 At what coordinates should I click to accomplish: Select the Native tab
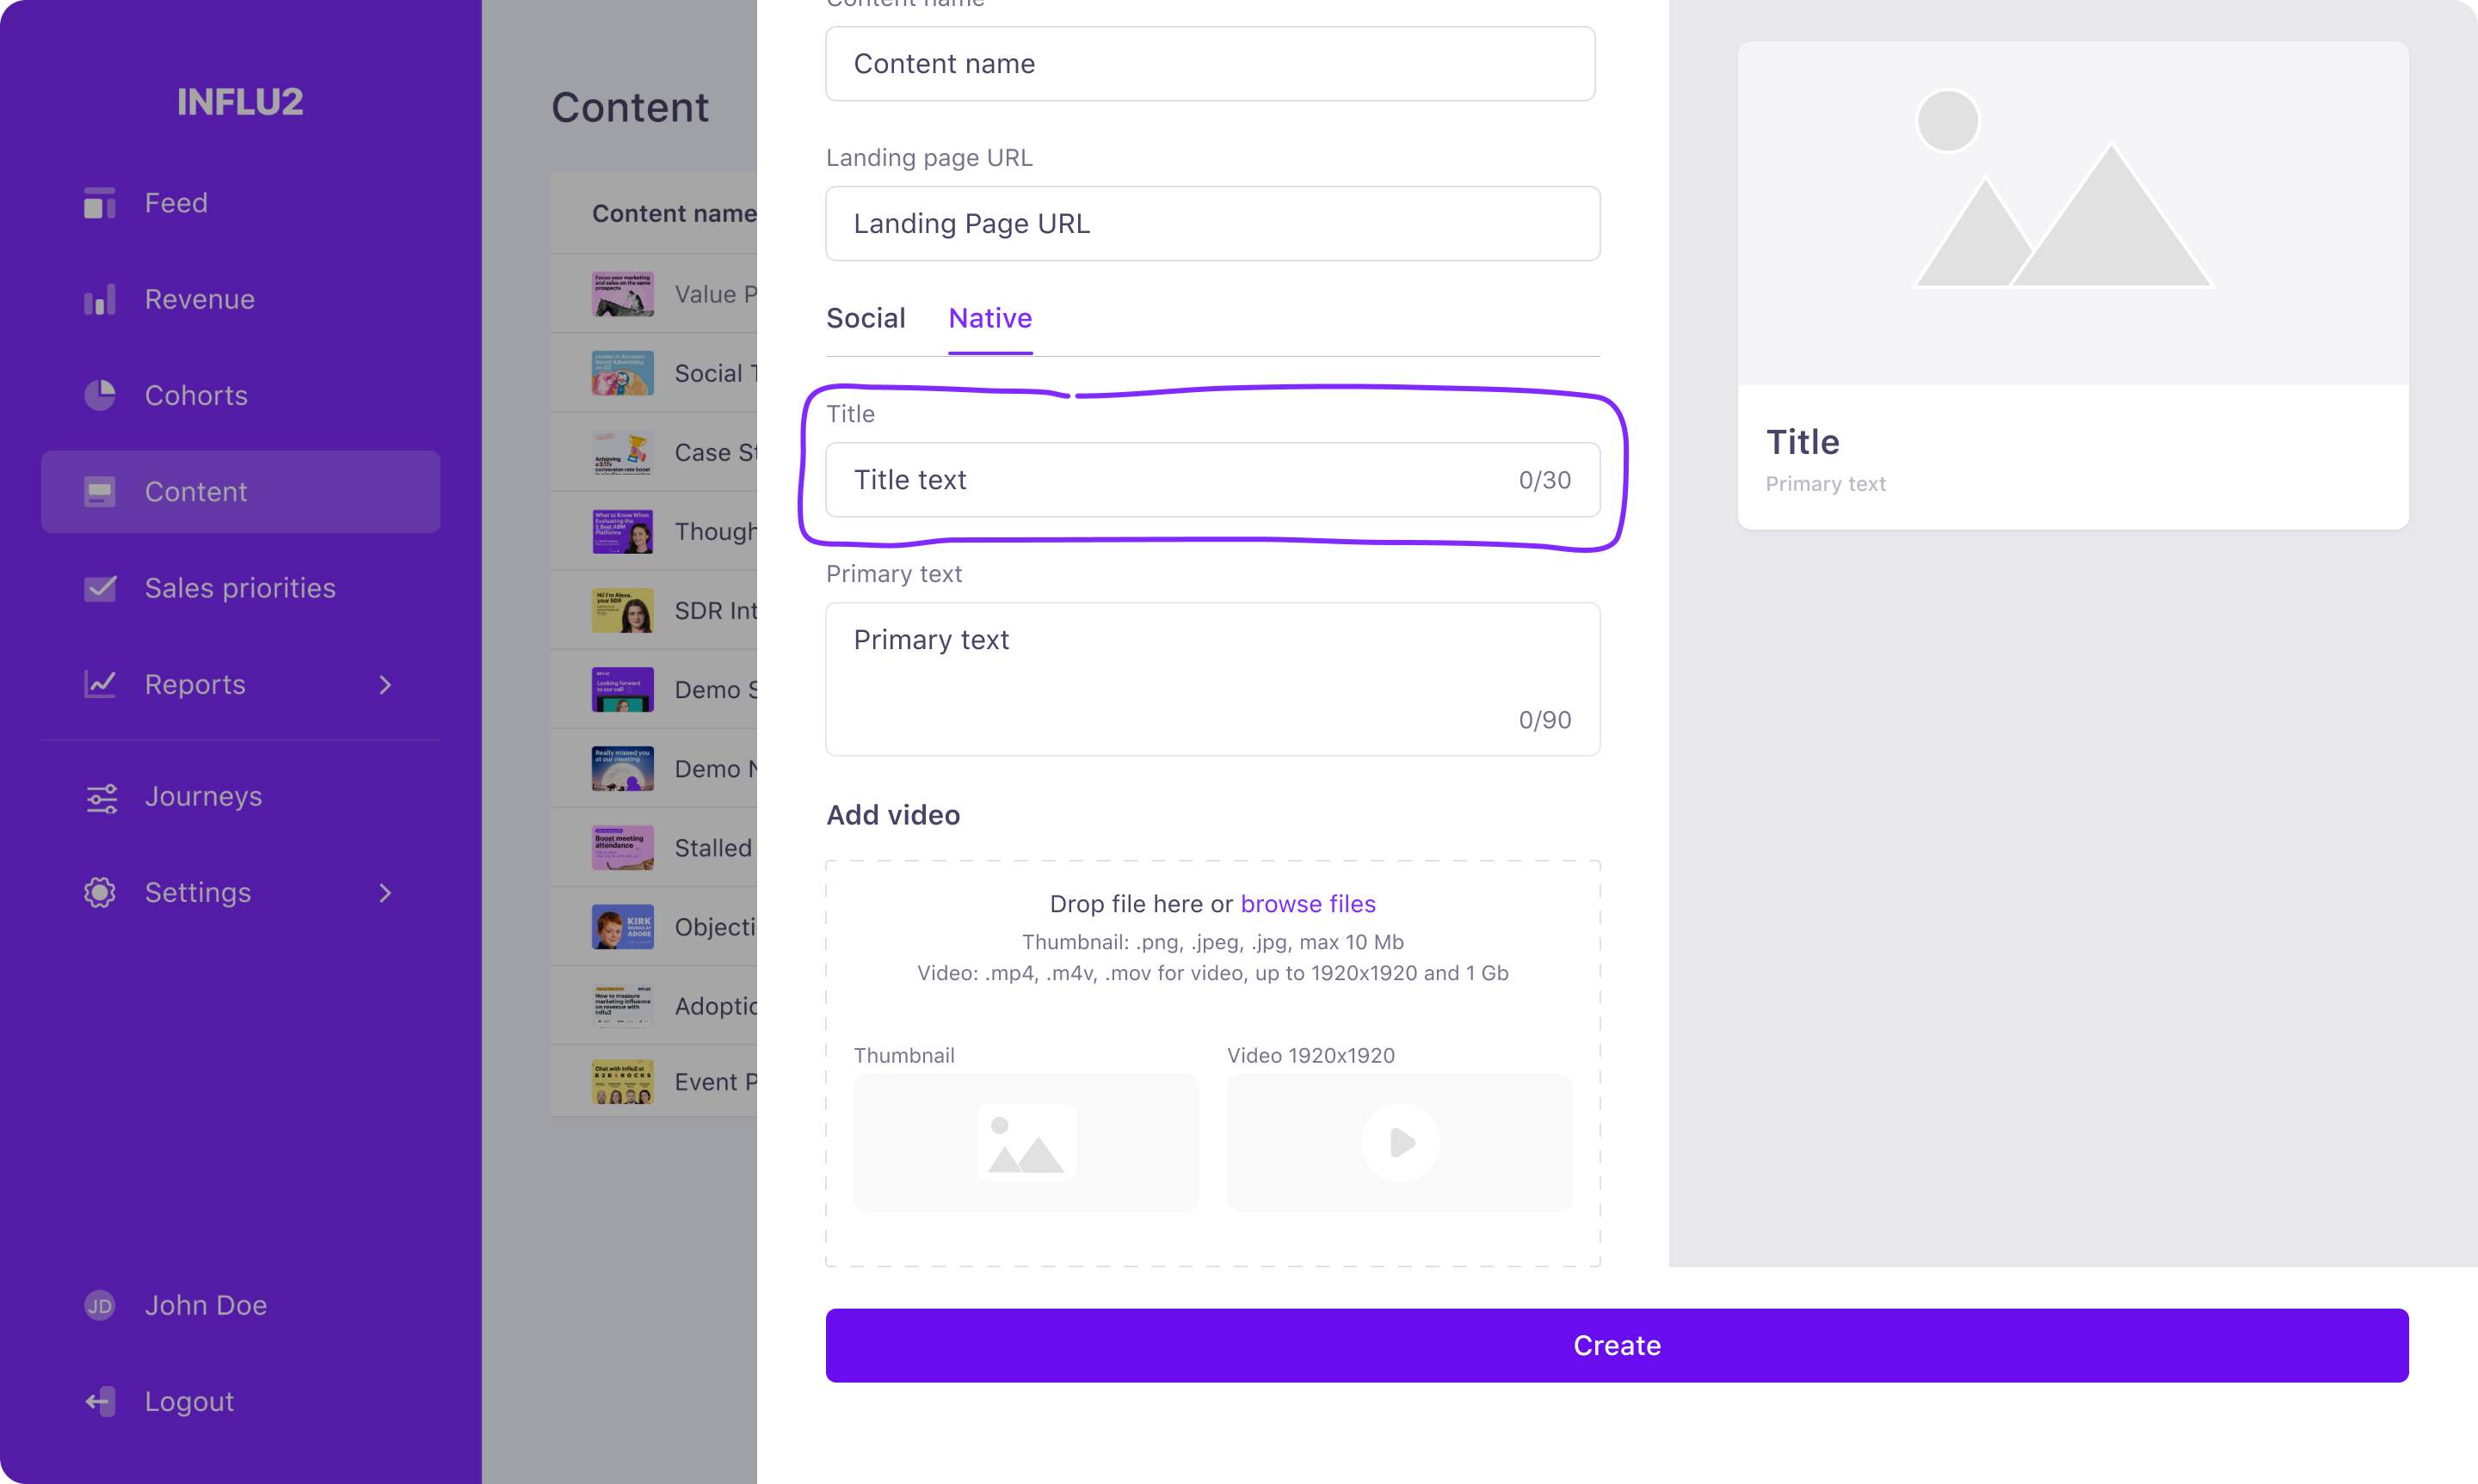click(x=989, y=318)
